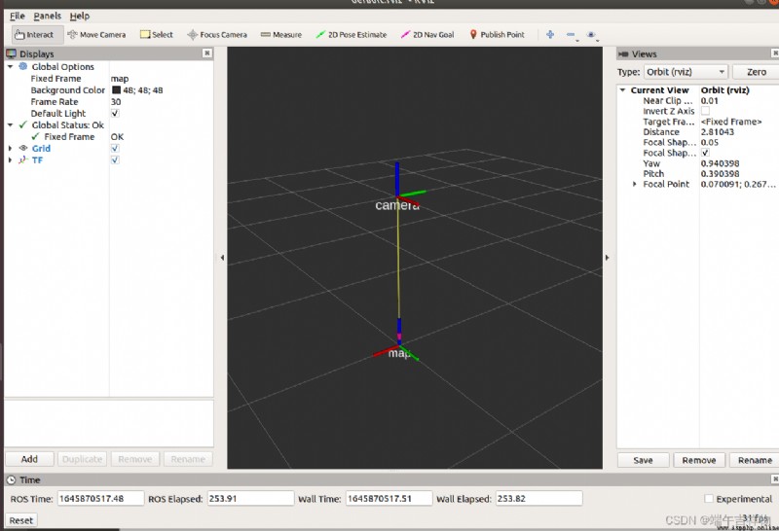Image resolution: width=779 pixels, height=531 pixels.
Task: Collapse the Global Options tree node
Action: 10,66
